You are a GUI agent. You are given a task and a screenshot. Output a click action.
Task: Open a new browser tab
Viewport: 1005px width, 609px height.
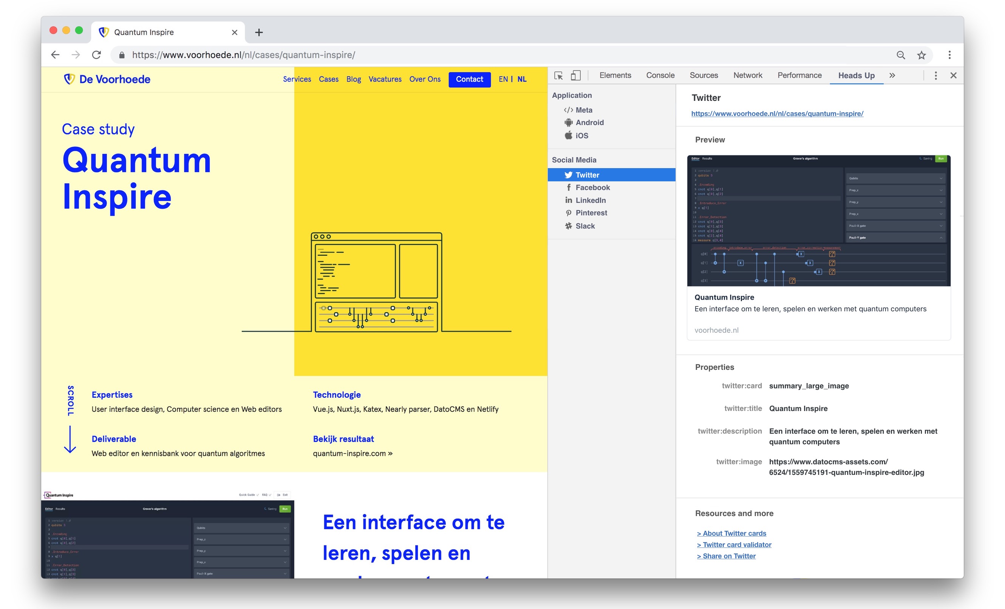tap(259, 32)
